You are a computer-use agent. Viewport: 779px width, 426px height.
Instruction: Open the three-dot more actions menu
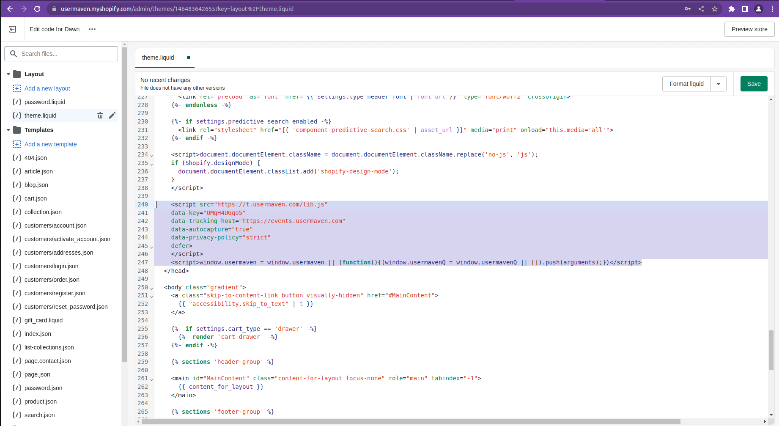click(92, 29)
